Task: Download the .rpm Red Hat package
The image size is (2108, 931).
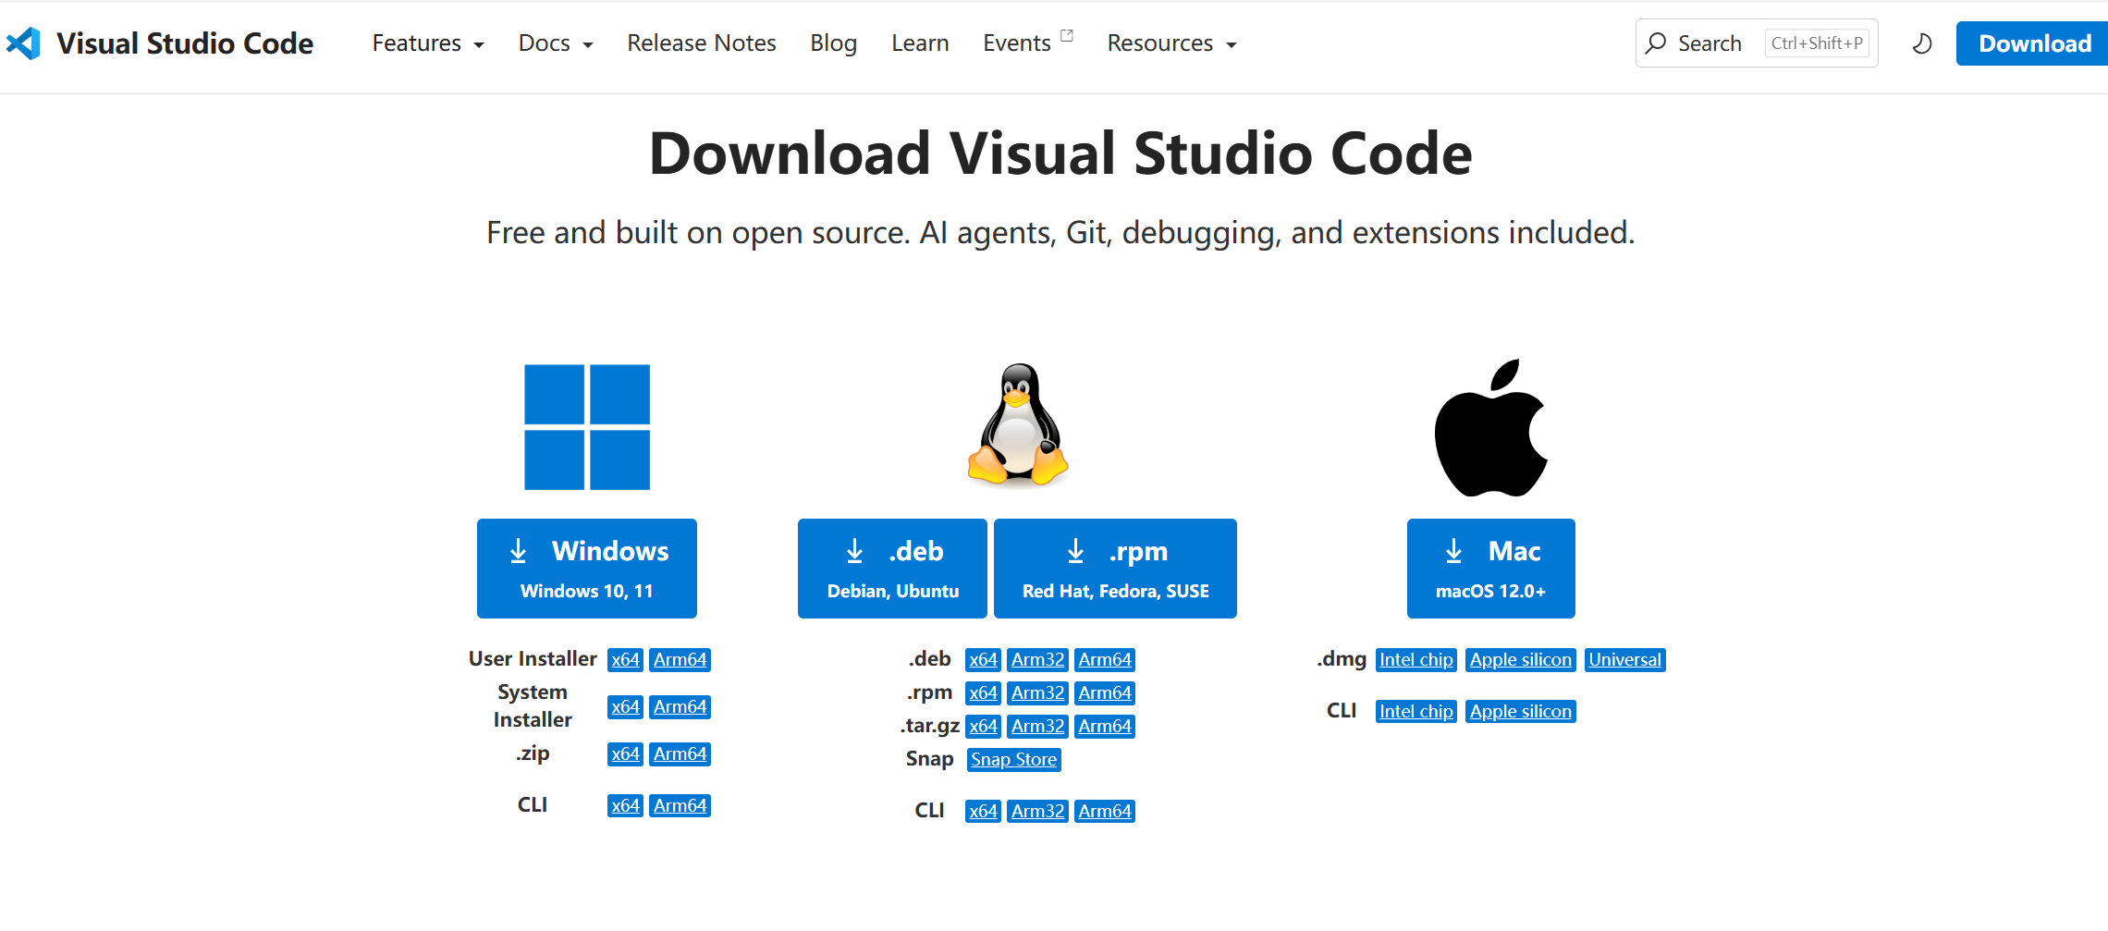Action: click(1115, 569)
